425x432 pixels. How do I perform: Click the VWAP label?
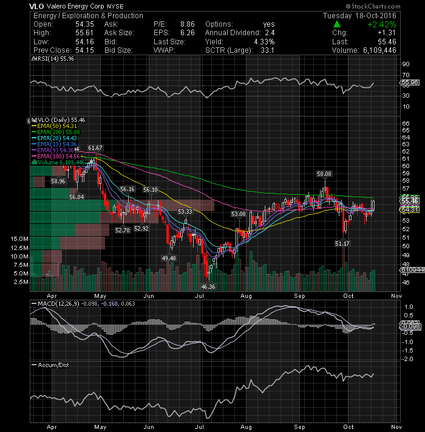coord(165,50)
